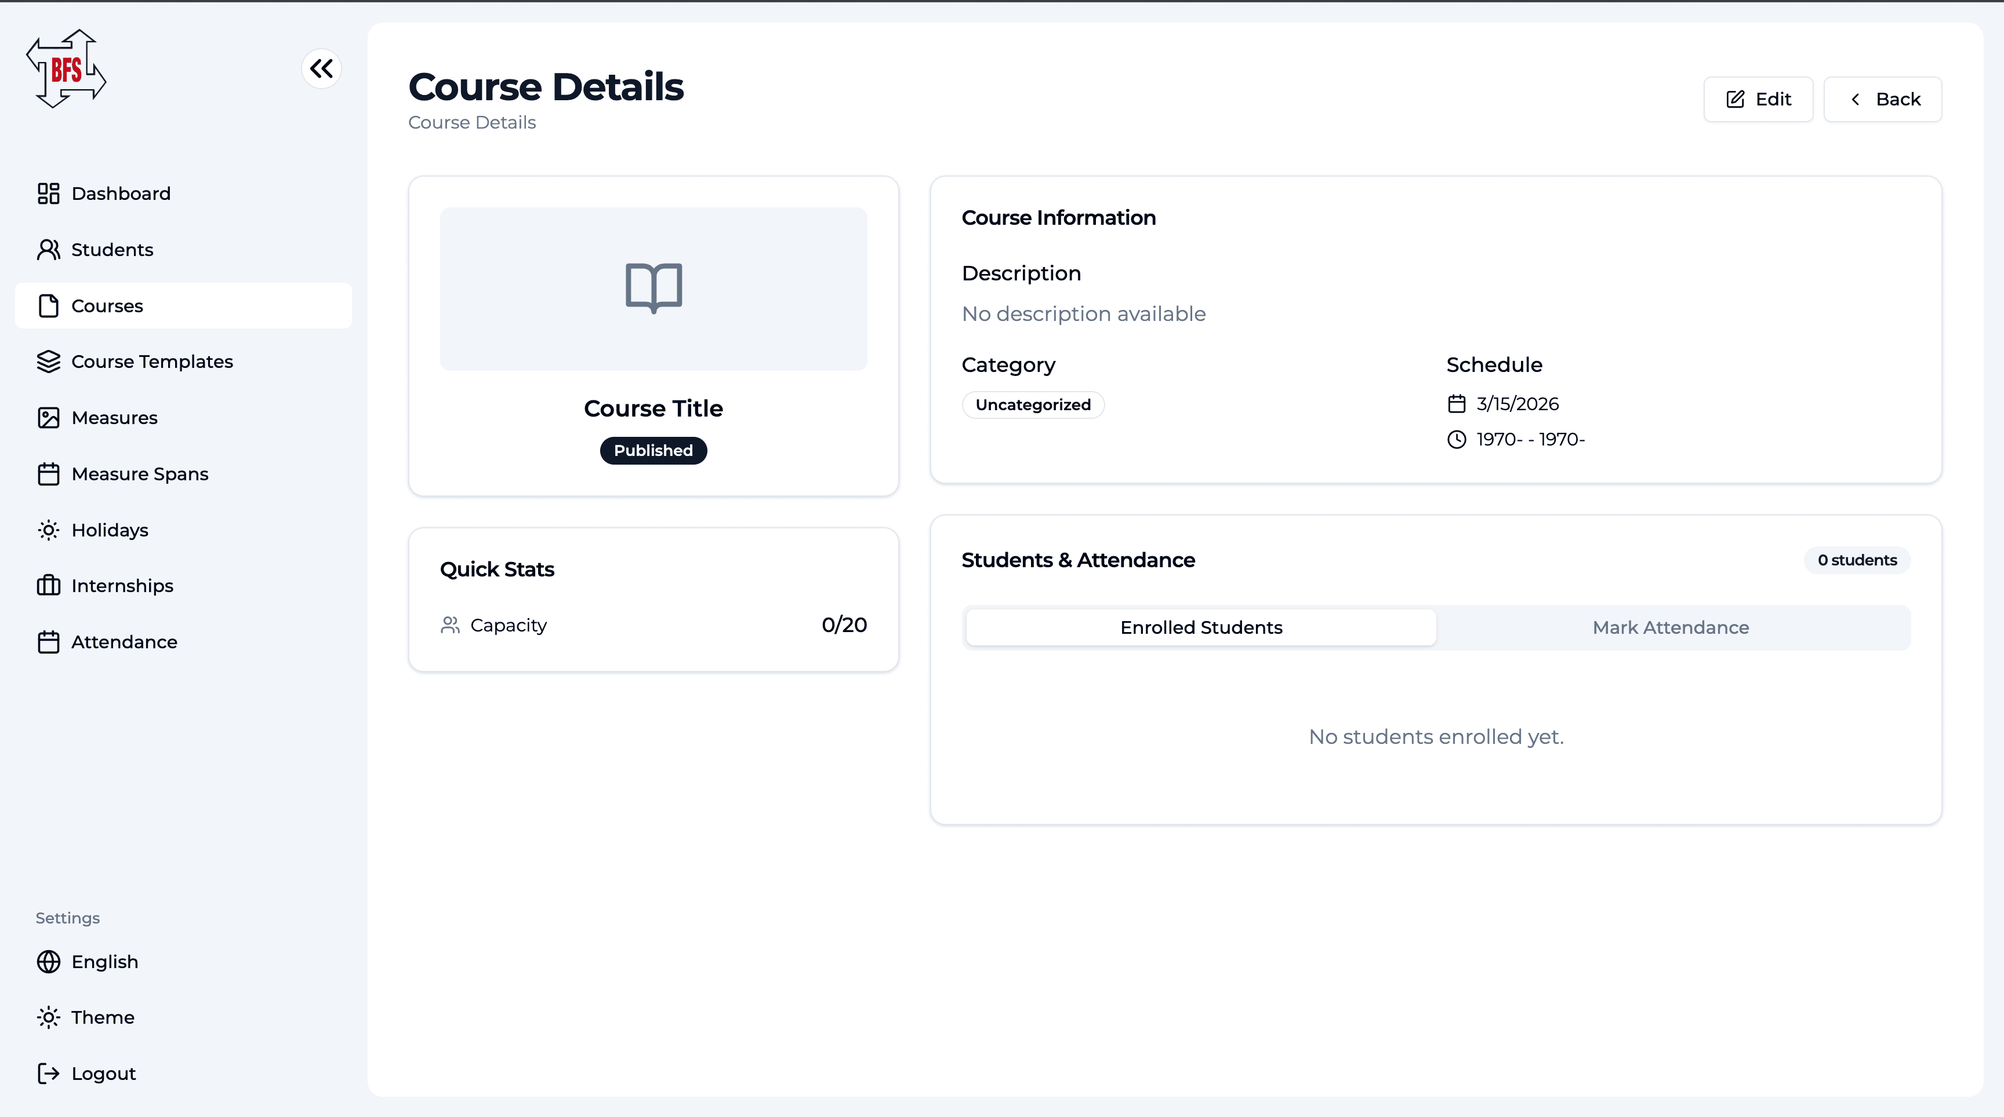Open Course Templates page
The height and width of the screenshot is (1117, 2004).
184,362
